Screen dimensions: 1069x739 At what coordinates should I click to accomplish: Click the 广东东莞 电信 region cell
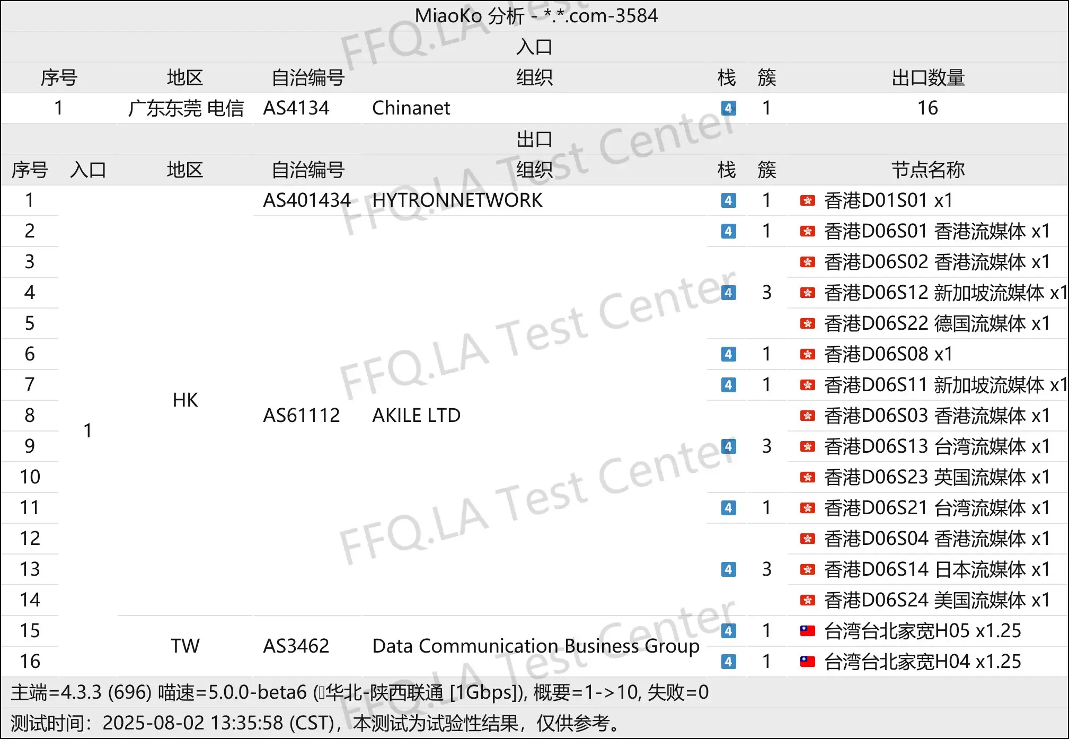185,108
